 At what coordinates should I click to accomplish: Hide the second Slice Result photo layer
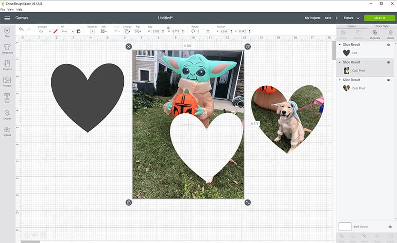click(x=389, y=62)
